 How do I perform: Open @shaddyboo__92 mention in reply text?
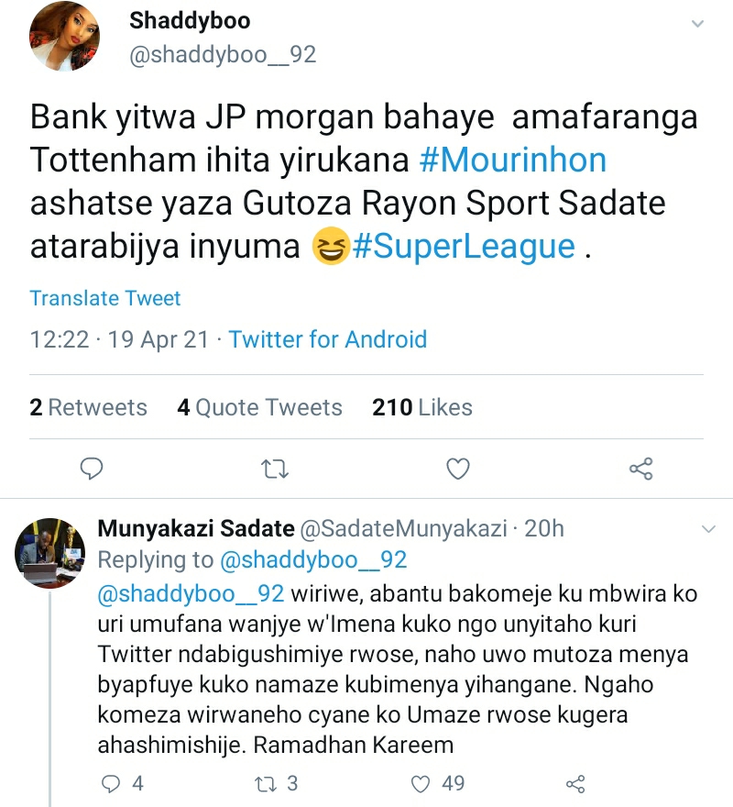coord(191,591)
